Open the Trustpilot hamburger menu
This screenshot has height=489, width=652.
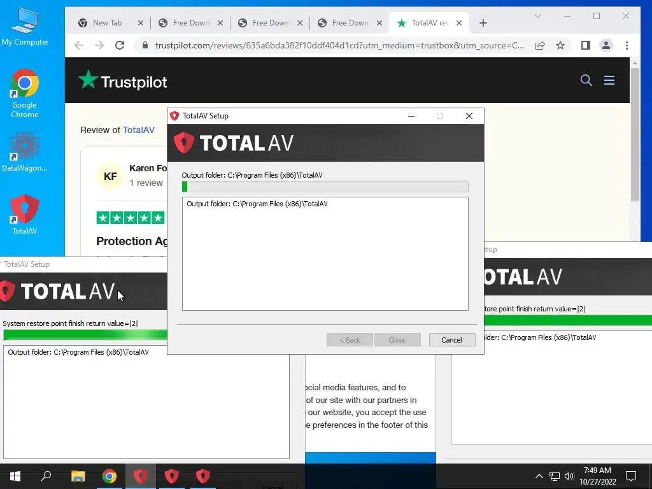point(609,80)
